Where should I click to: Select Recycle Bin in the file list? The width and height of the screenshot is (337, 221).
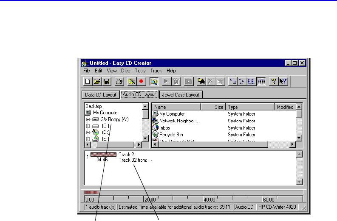tap(171, 135)
